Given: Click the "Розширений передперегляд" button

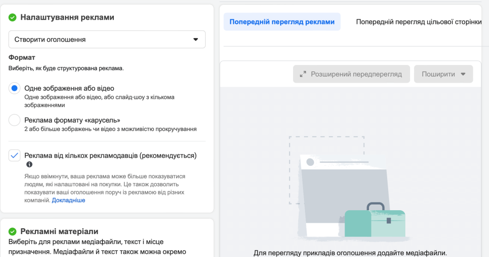Looking at the screenshot, I should click(x=351, y=74).
